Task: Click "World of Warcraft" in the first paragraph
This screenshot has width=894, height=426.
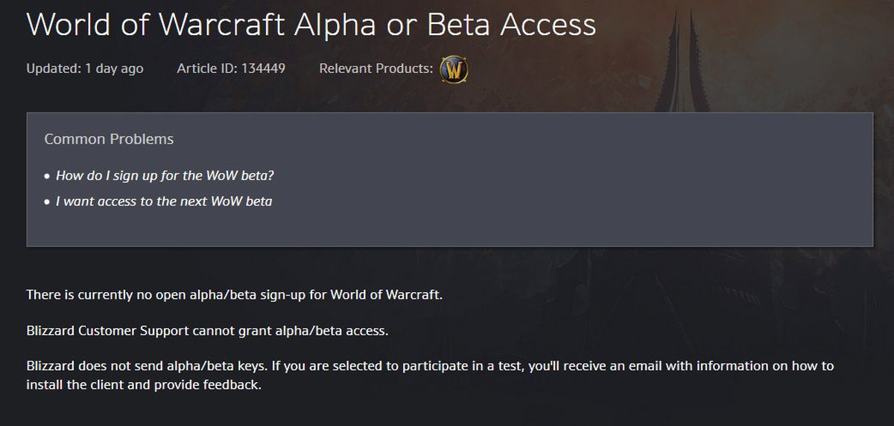Action: click(387, 294)
